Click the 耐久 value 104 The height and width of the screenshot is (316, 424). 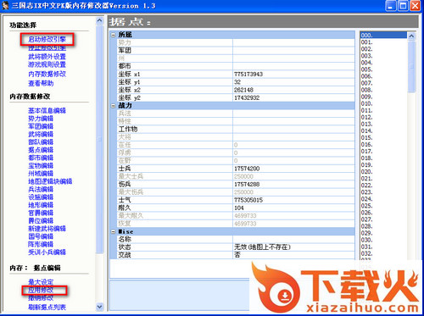(239, 208)
